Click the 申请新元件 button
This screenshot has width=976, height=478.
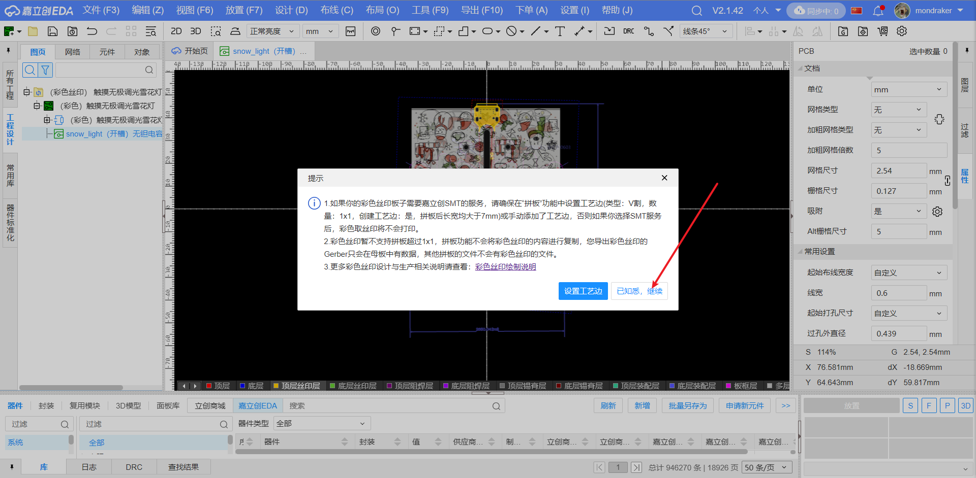coord(745,405)
